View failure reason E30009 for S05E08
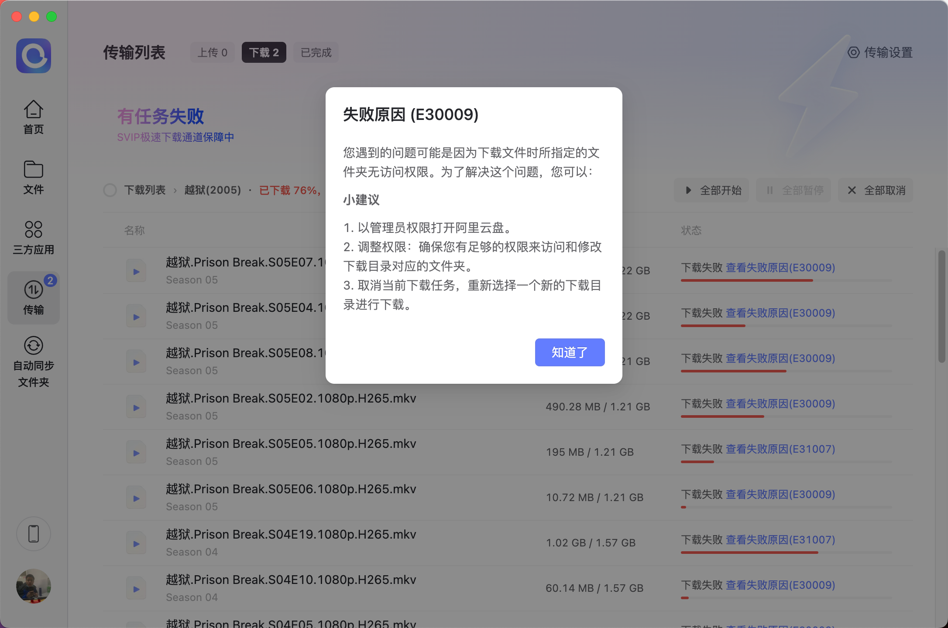 pyautogui.click(x=780, y=358)
